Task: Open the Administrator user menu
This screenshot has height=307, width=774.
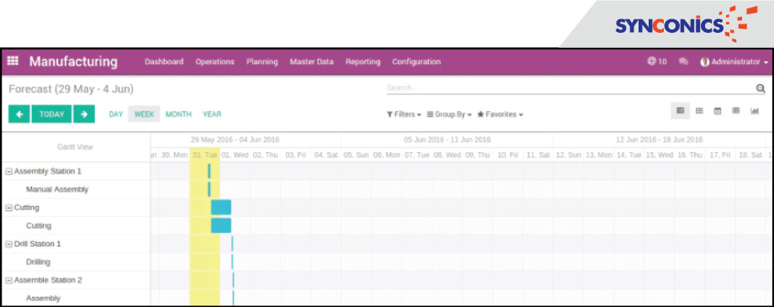Action: [734, 61]
